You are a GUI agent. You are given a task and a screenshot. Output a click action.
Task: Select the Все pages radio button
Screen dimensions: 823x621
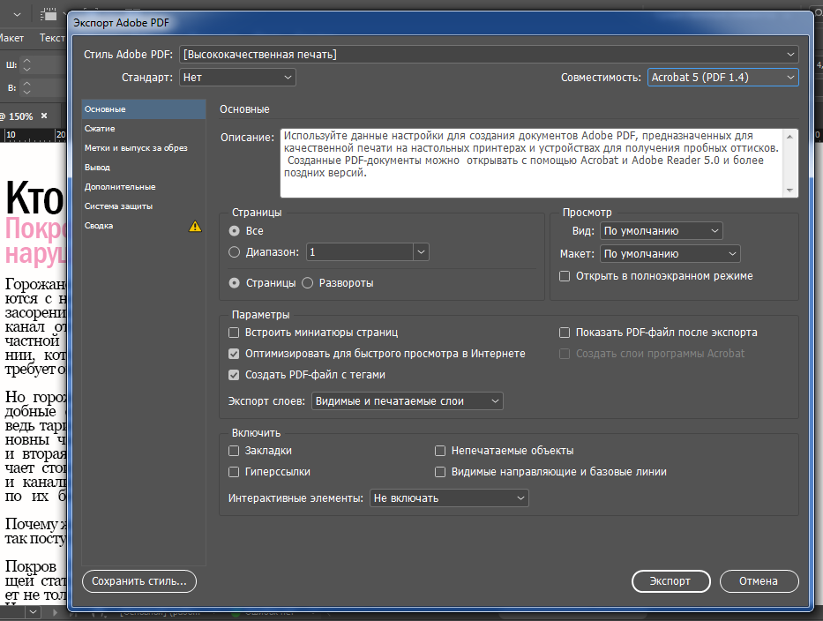[234, 231]
